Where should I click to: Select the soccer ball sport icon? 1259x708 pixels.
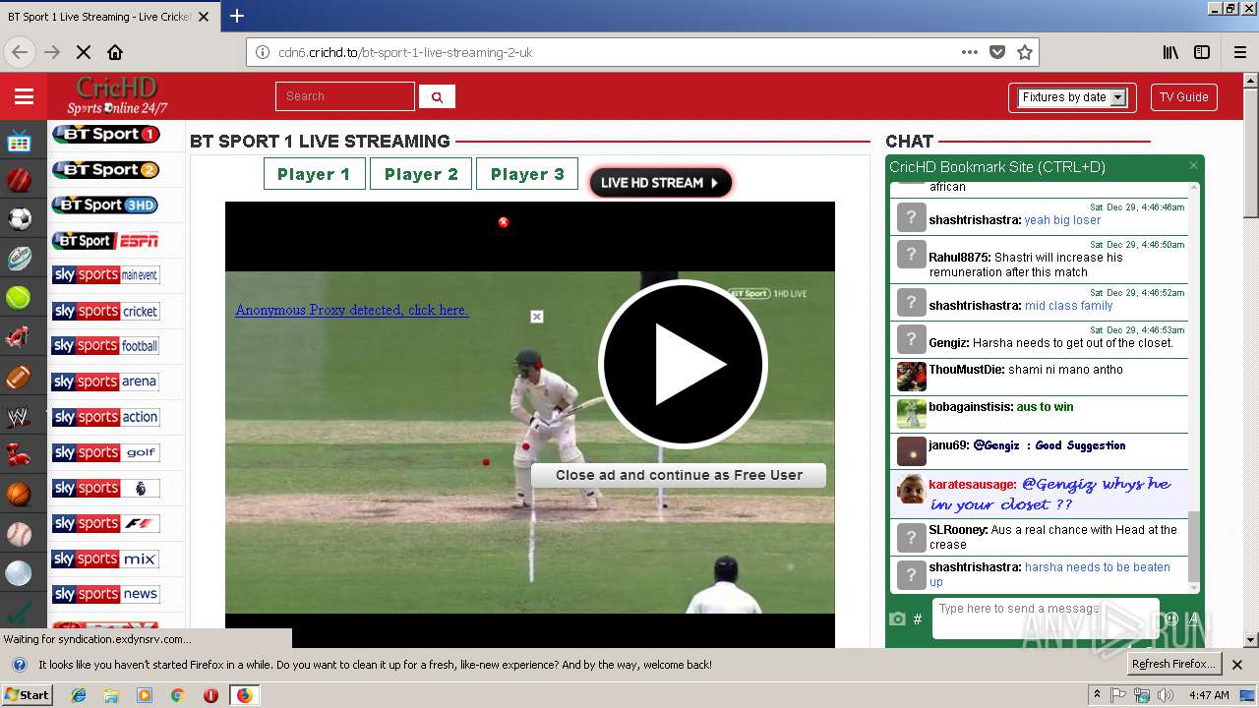19,219
